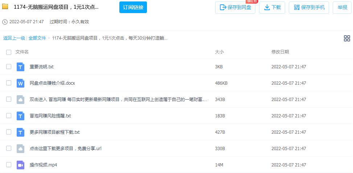
Task: Click the 过期时间：永久有效 text
Action: [69, 22]
